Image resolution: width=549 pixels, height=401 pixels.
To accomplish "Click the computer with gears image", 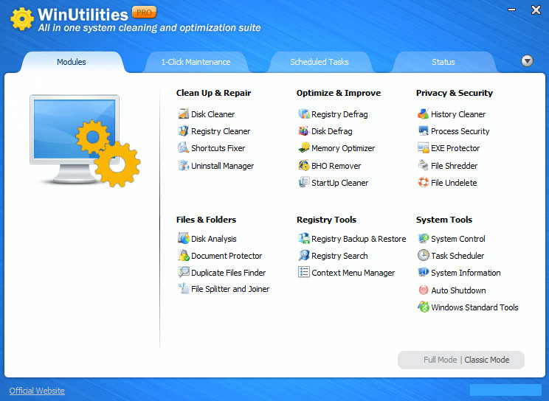I will point(85,140).
